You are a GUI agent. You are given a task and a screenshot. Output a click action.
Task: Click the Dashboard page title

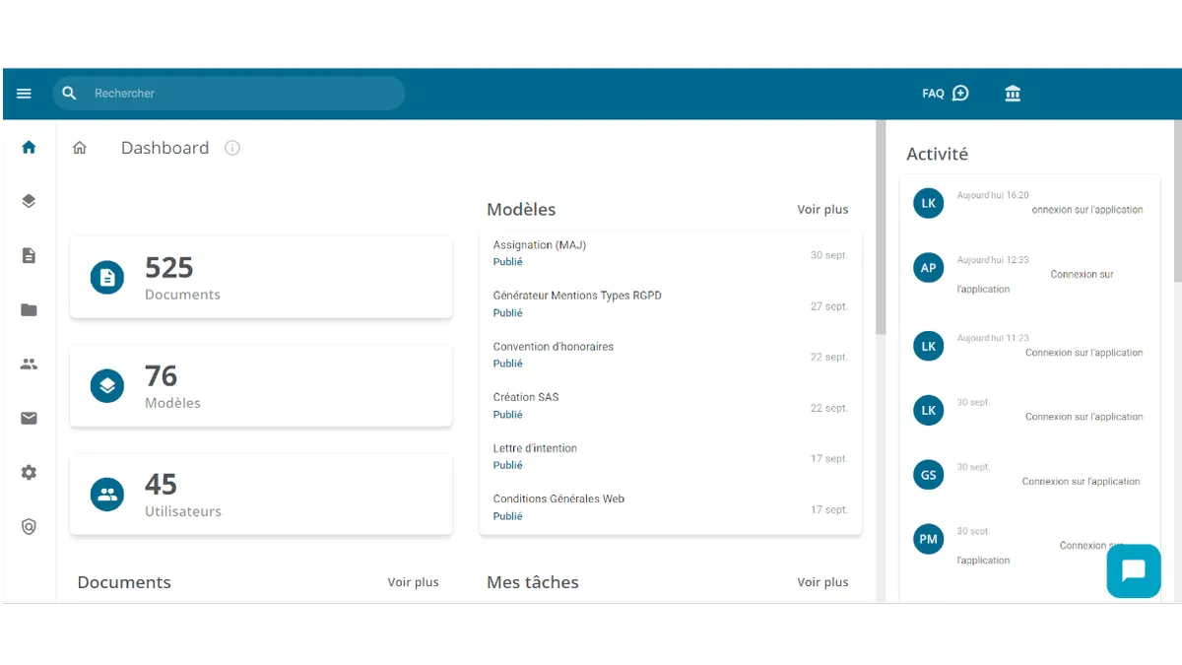click(x=164, y=148)
